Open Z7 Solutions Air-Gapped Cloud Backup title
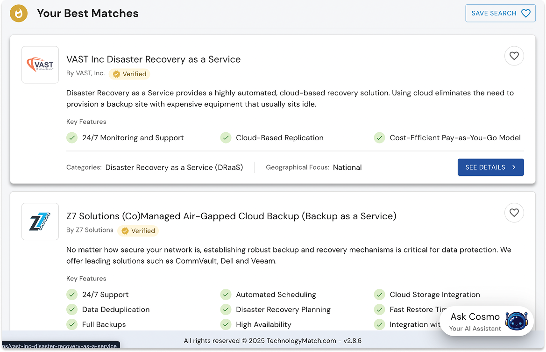The image size is (546, 352). tap(231, 216)
